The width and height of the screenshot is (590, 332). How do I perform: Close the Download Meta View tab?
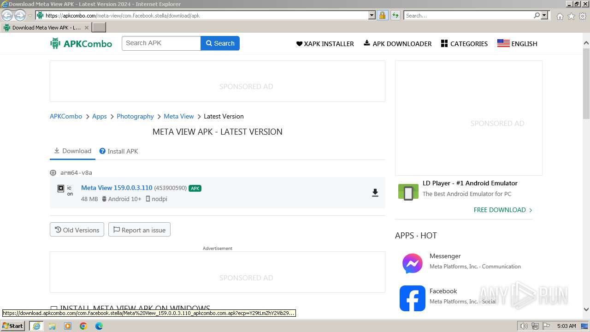[x=86, y=28]
